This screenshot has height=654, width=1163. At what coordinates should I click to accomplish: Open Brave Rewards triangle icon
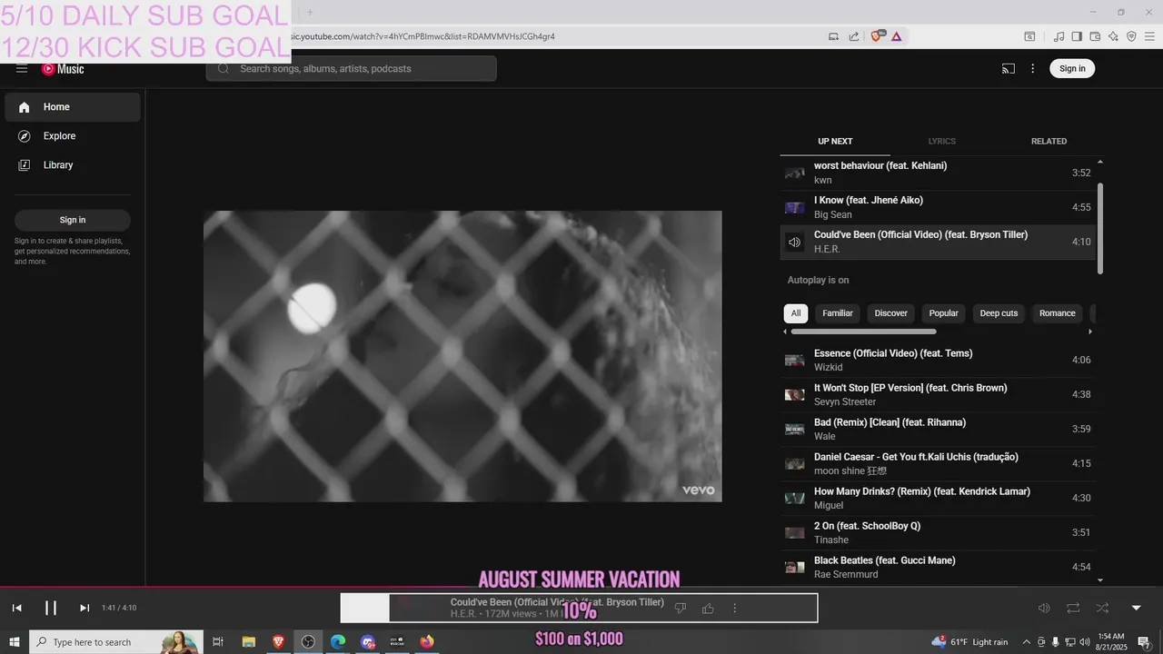(x=897, y=36)
